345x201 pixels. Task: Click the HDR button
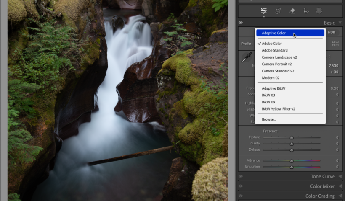pos(332,33)
